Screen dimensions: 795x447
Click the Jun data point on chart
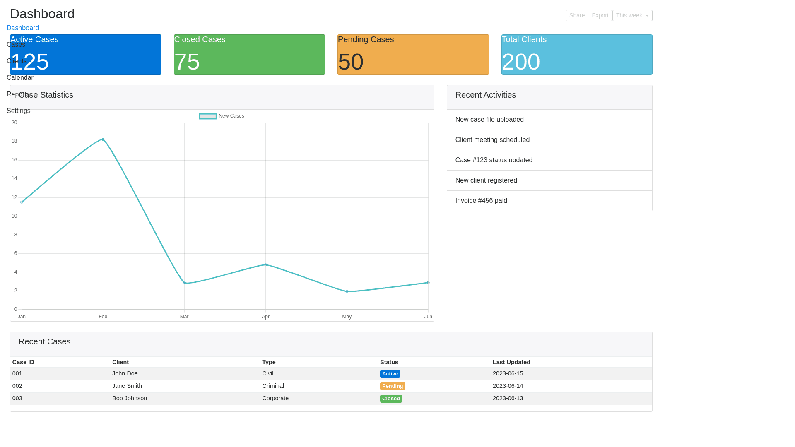coord(428,283)
